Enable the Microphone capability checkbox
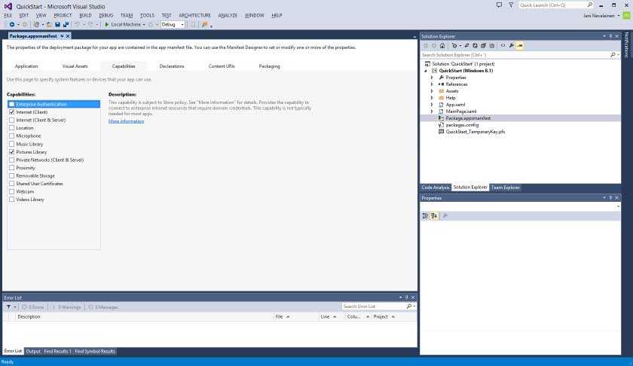Viewport: 633px width, 366px height. tap(12, 136)
